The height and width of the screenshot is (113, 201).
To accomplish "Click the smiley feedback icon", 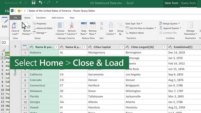I will point(19,11).
